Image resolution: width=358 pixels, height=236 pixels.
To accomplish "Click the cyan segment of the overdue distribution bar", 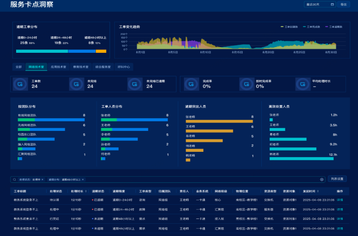I will pyautogui.click(x=42, y=51).
